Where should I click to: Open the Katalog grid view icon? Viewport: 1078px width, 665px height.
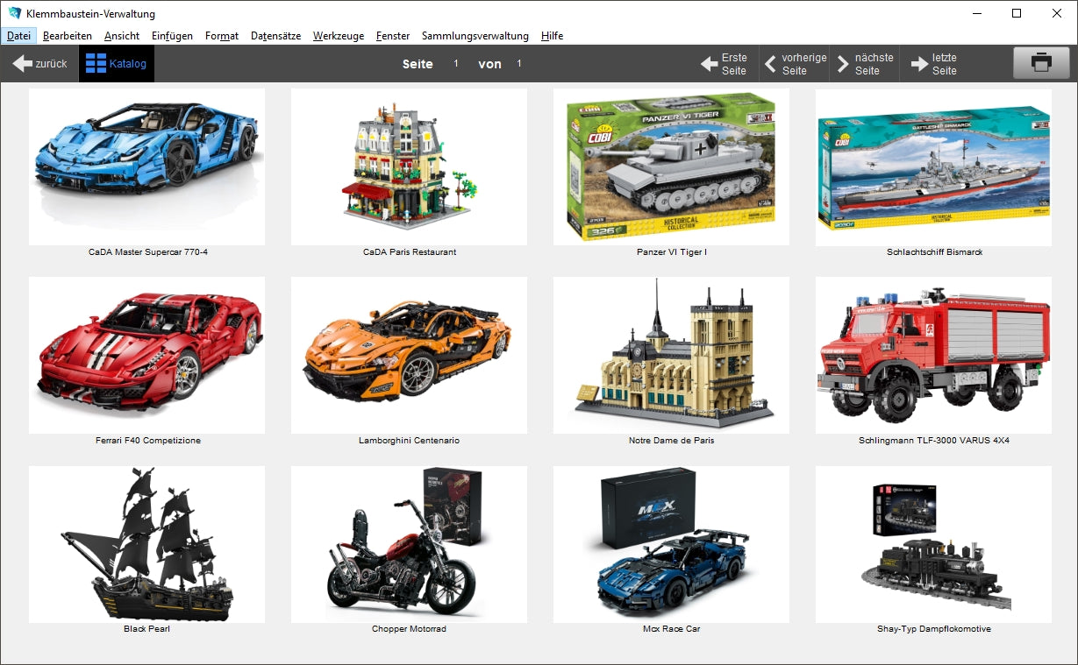tap(96, 64)
